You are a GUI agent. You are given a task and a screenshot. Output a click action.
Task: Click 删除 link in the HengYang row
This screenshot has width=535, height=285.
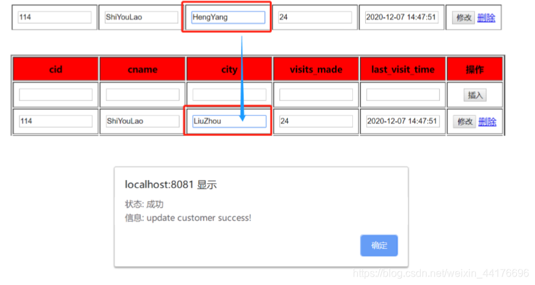[x=486, y=17]
